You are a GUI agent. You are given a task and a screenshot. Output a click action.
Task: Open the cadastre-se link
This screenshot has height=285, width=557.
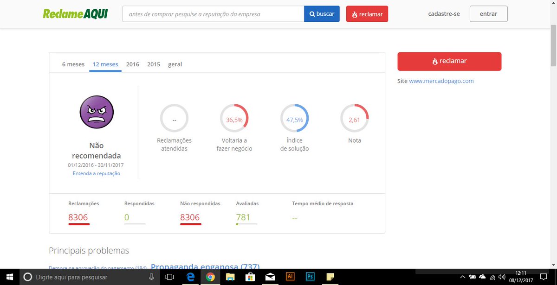click(x=444, y=14)
